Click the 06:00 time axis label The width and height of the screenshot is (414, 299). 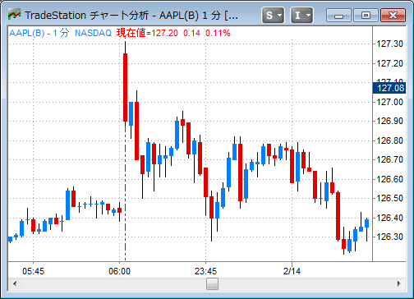[x=120, y=272]
